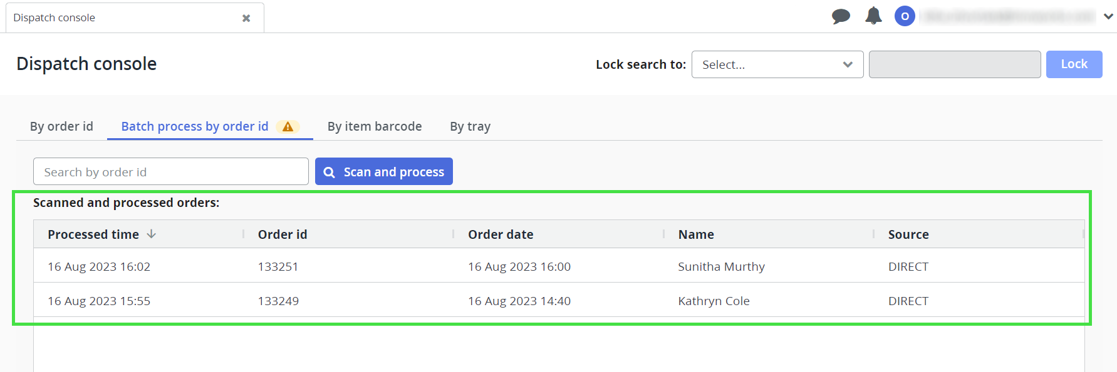Viewport: 1117px width, 372px height.
Task: Switch to By order id tab
Action: [x=61, y=126]
